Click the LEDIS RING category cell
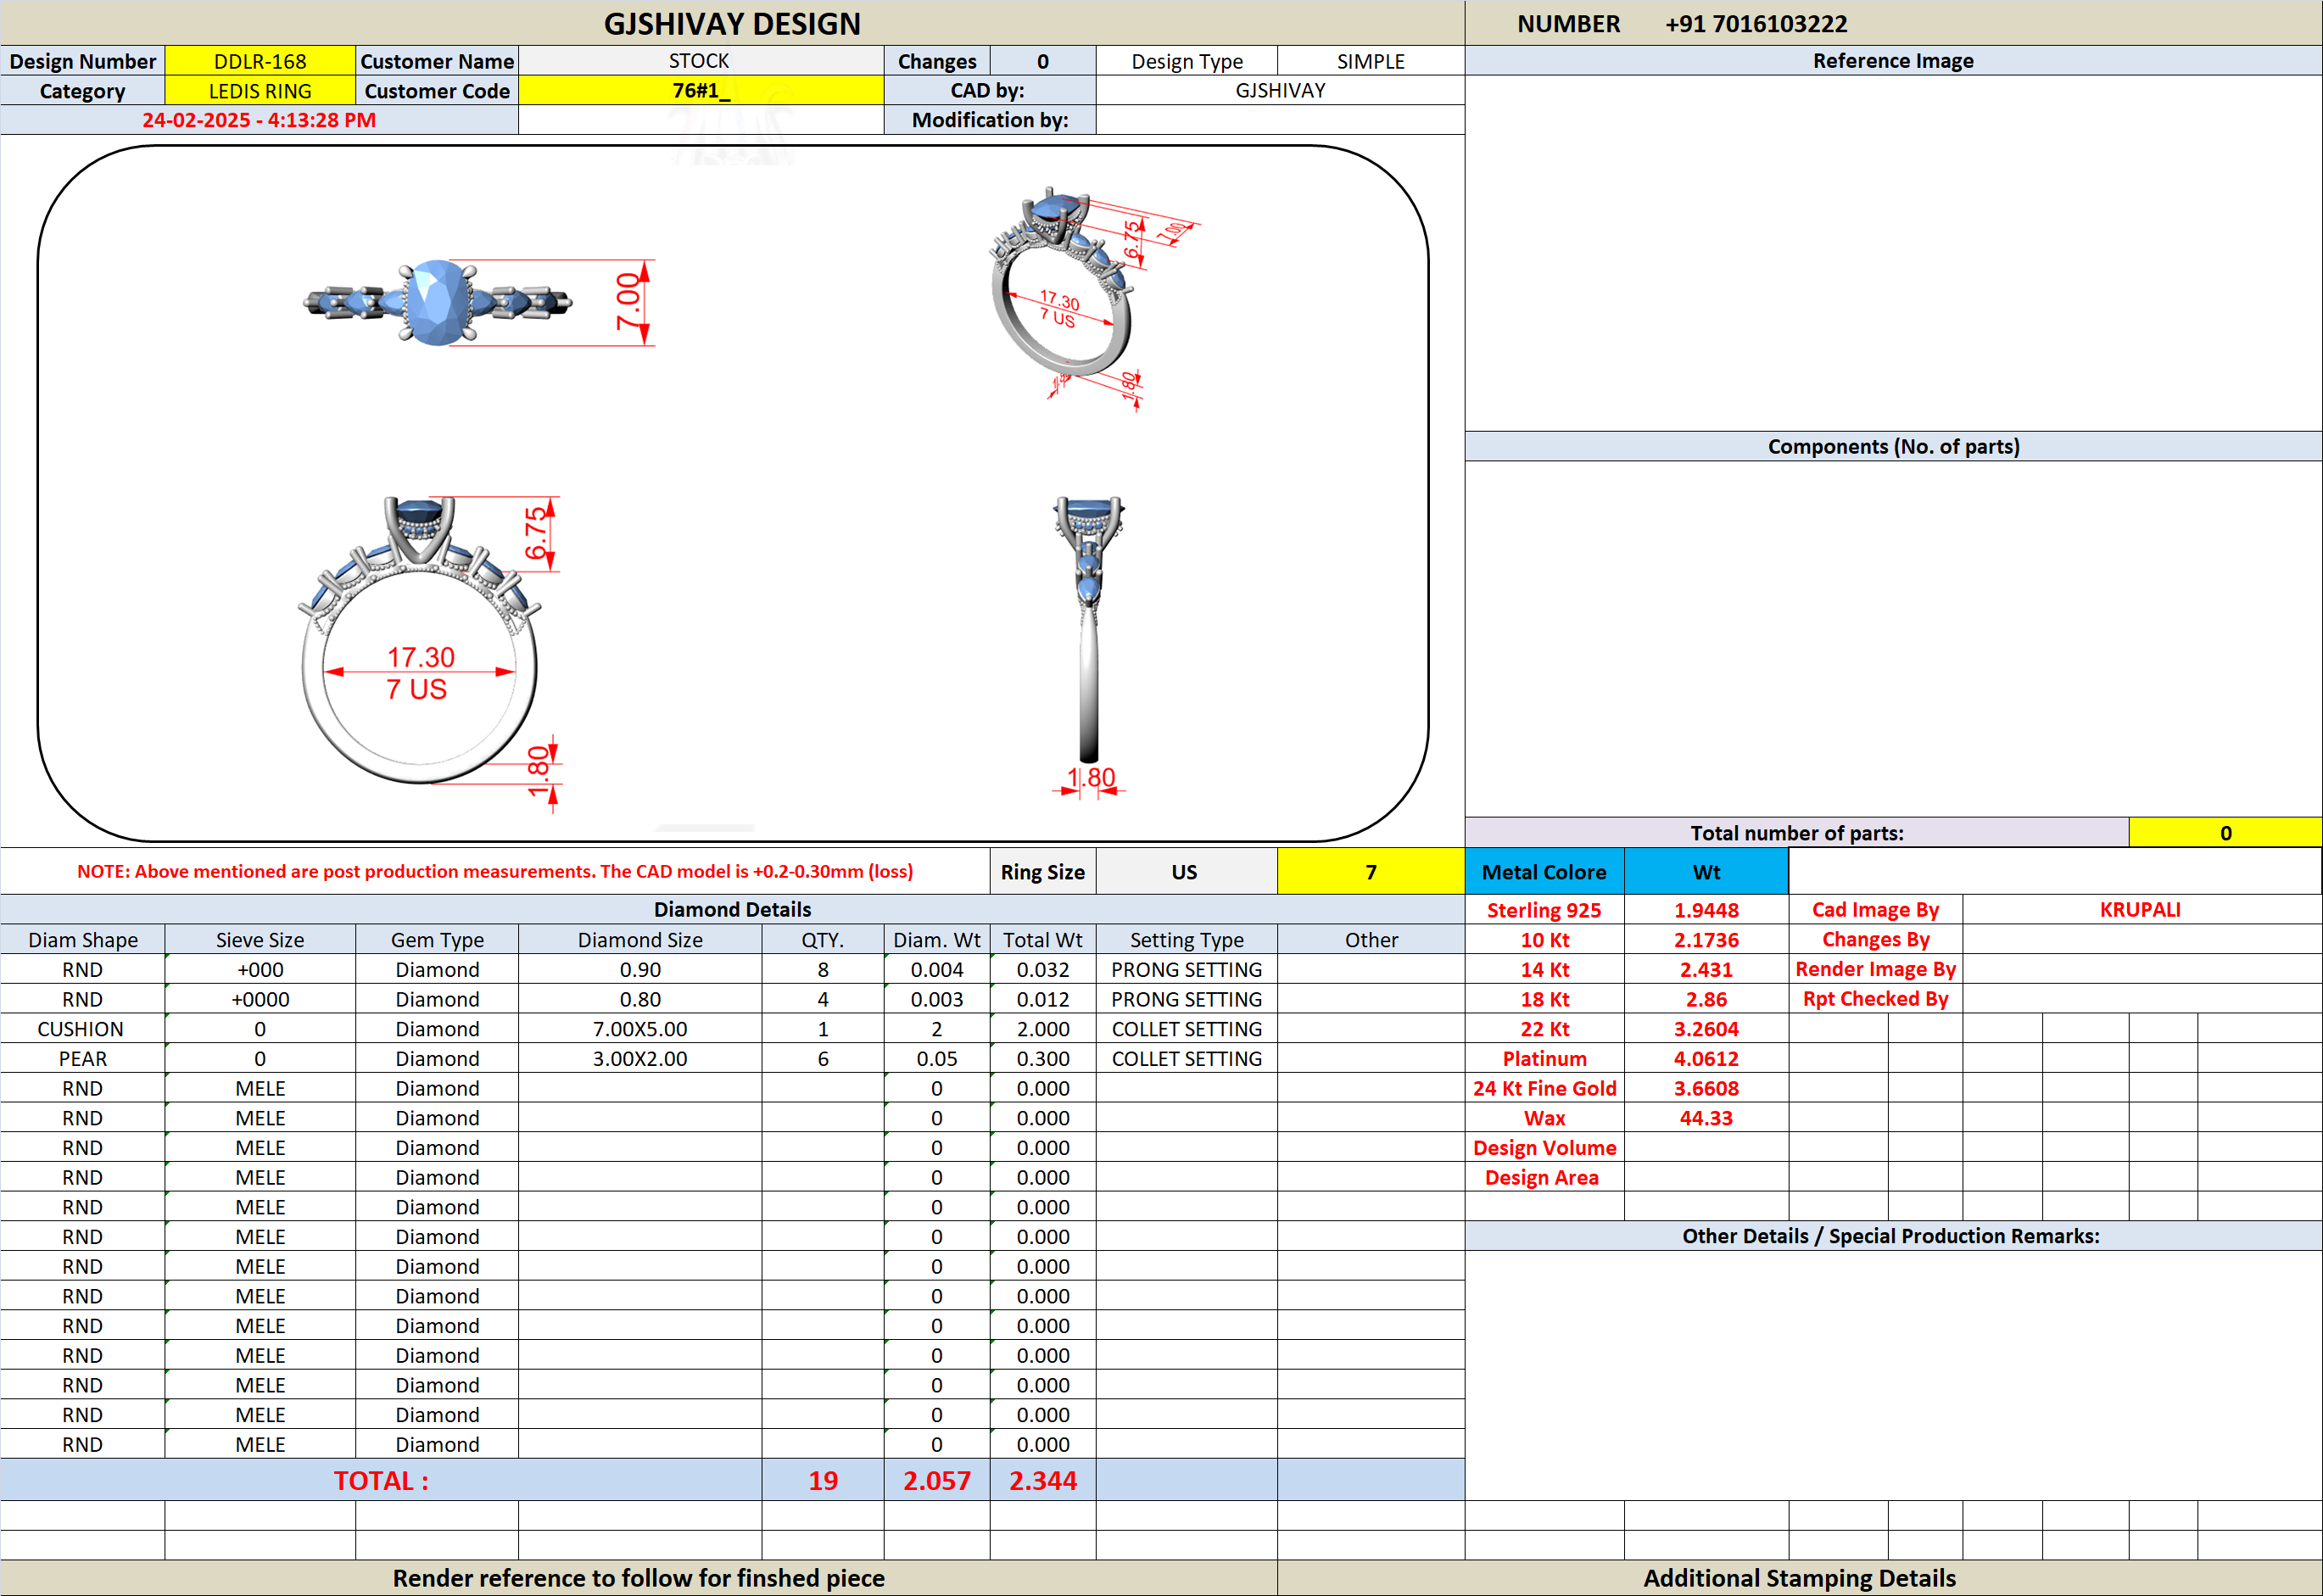 pos(260,91)
